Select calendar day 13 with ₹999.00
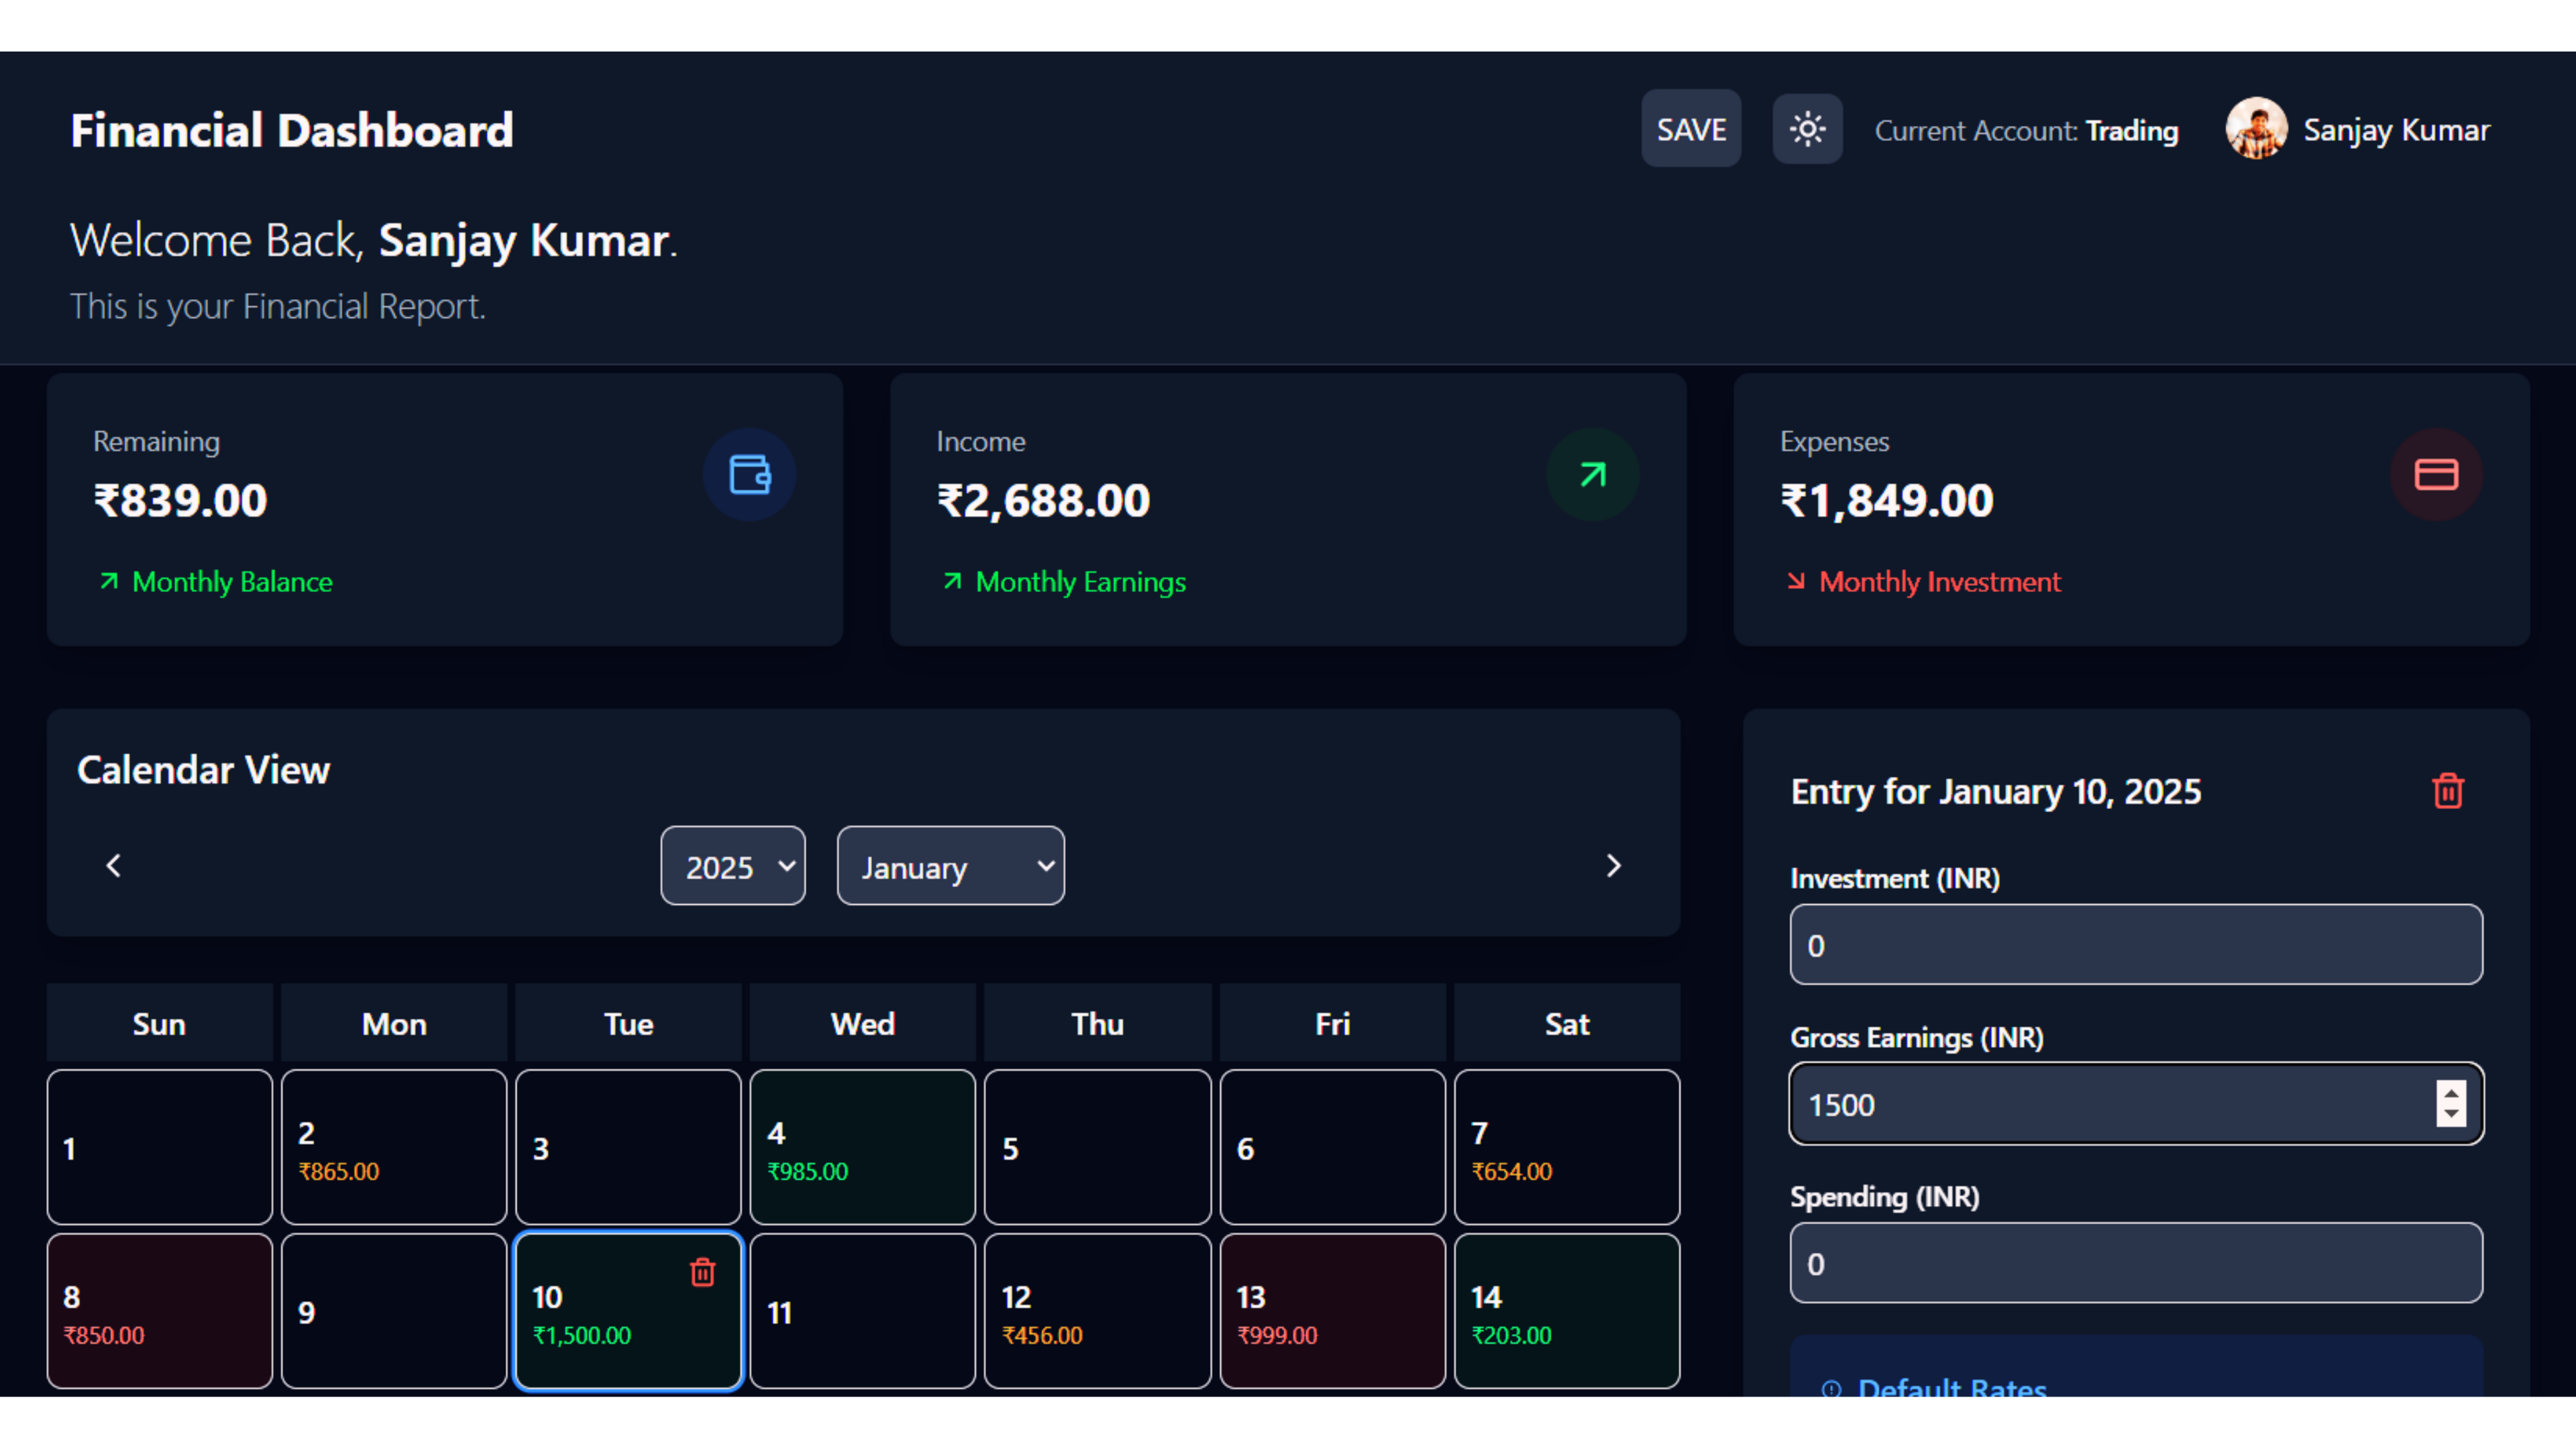This screenshot has width=2576, height=1448. pos(1332,1311)
